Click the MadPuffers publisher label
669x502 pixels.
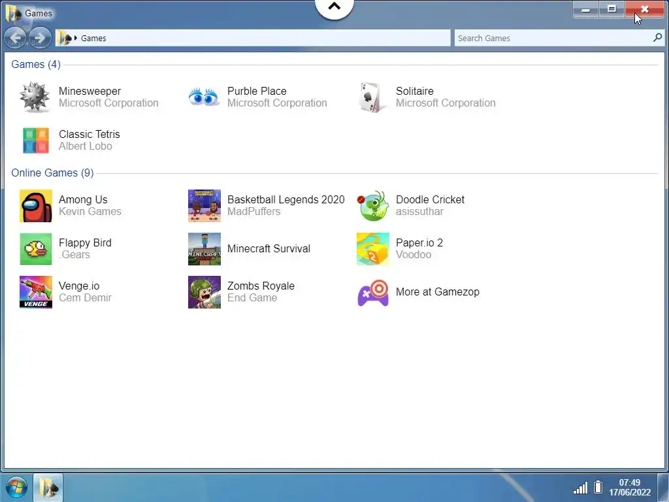coord(254,211)
